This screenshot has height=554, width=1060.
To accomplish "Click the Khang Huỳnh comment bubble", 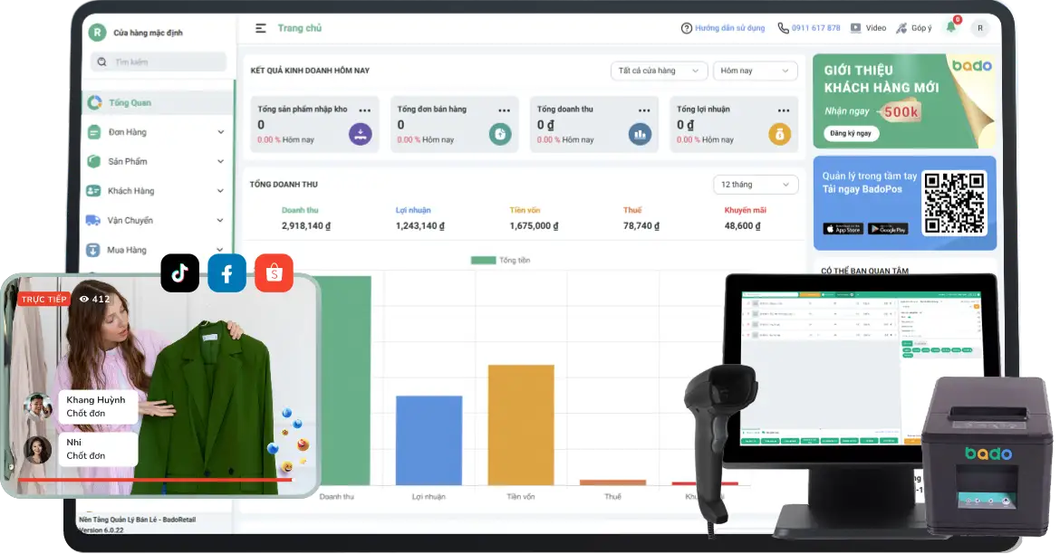I will pyautogui.click(x=98, y=406).
